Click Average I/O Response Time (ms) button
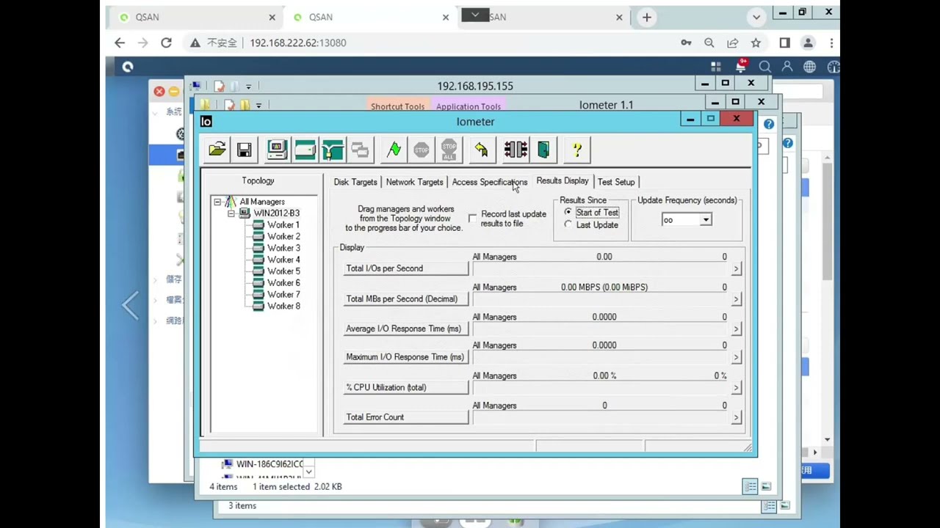940x528 pixels. click(405, 329)
